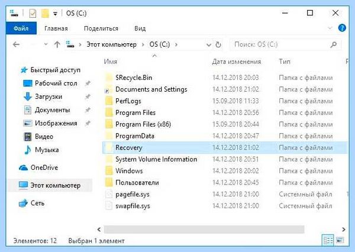Sort by the Тип column header
355x252 pixels.
click(285, 62)
